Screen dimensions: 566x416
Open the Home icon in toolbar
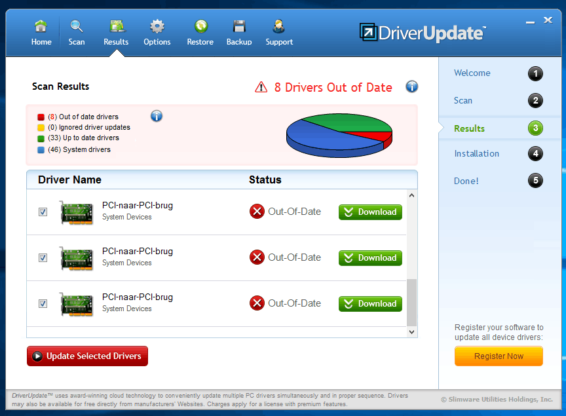(41, 26)
